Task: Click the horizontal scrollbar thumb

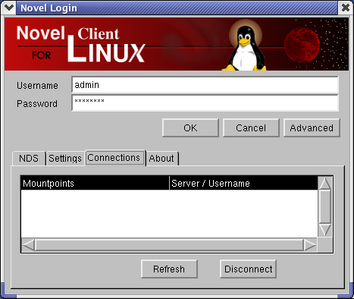Action: (x=169, y=245)
